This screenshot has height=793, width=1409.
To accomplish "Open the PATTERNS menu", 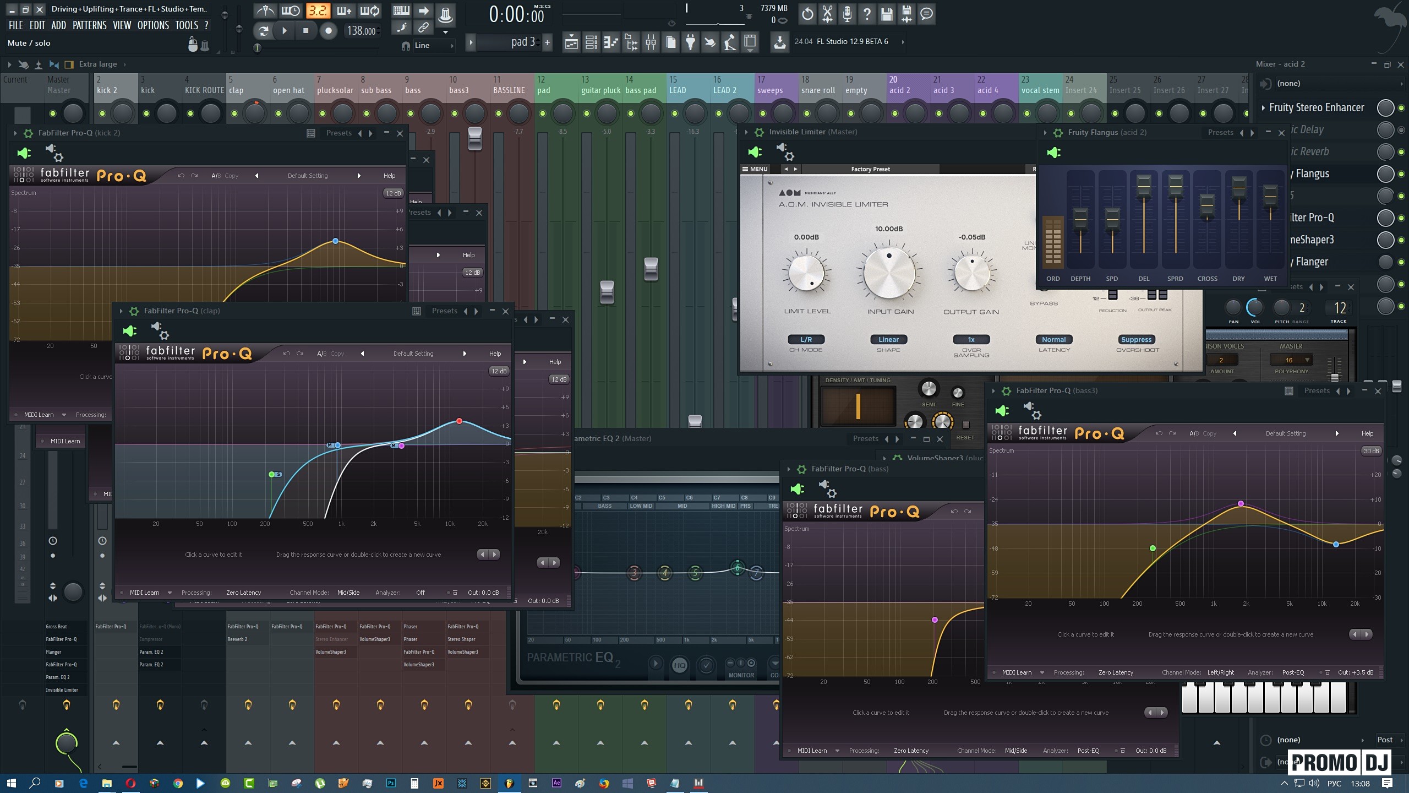I will (89, 25).
